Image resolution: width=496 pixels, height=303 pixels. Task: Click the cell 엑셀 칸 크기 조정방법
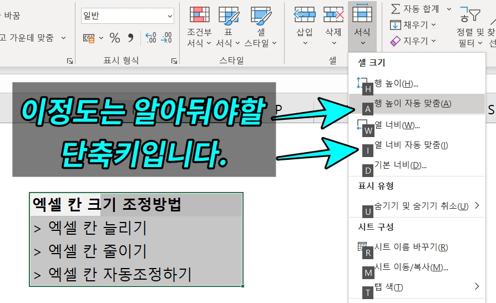tap(136, 205)
